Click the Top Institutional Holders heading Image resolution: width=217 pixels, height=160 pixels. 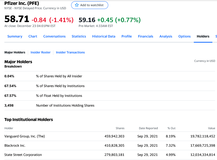(x=29, y=120)
